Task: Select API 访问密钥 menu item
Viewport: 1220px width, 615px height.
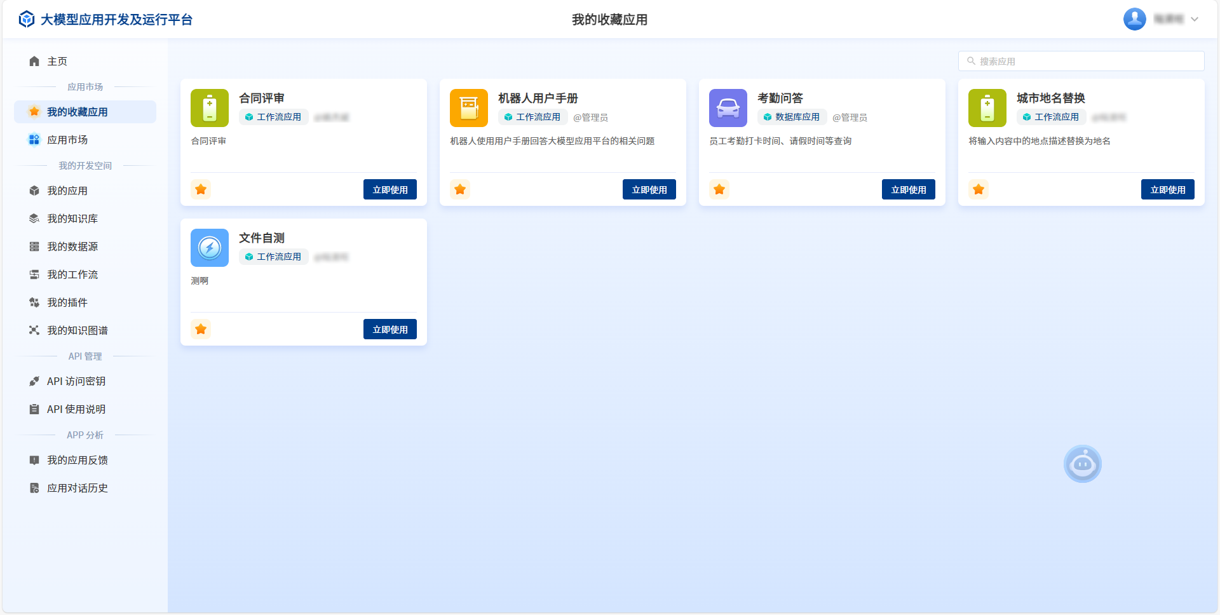Action: click(x=76, y=381)
